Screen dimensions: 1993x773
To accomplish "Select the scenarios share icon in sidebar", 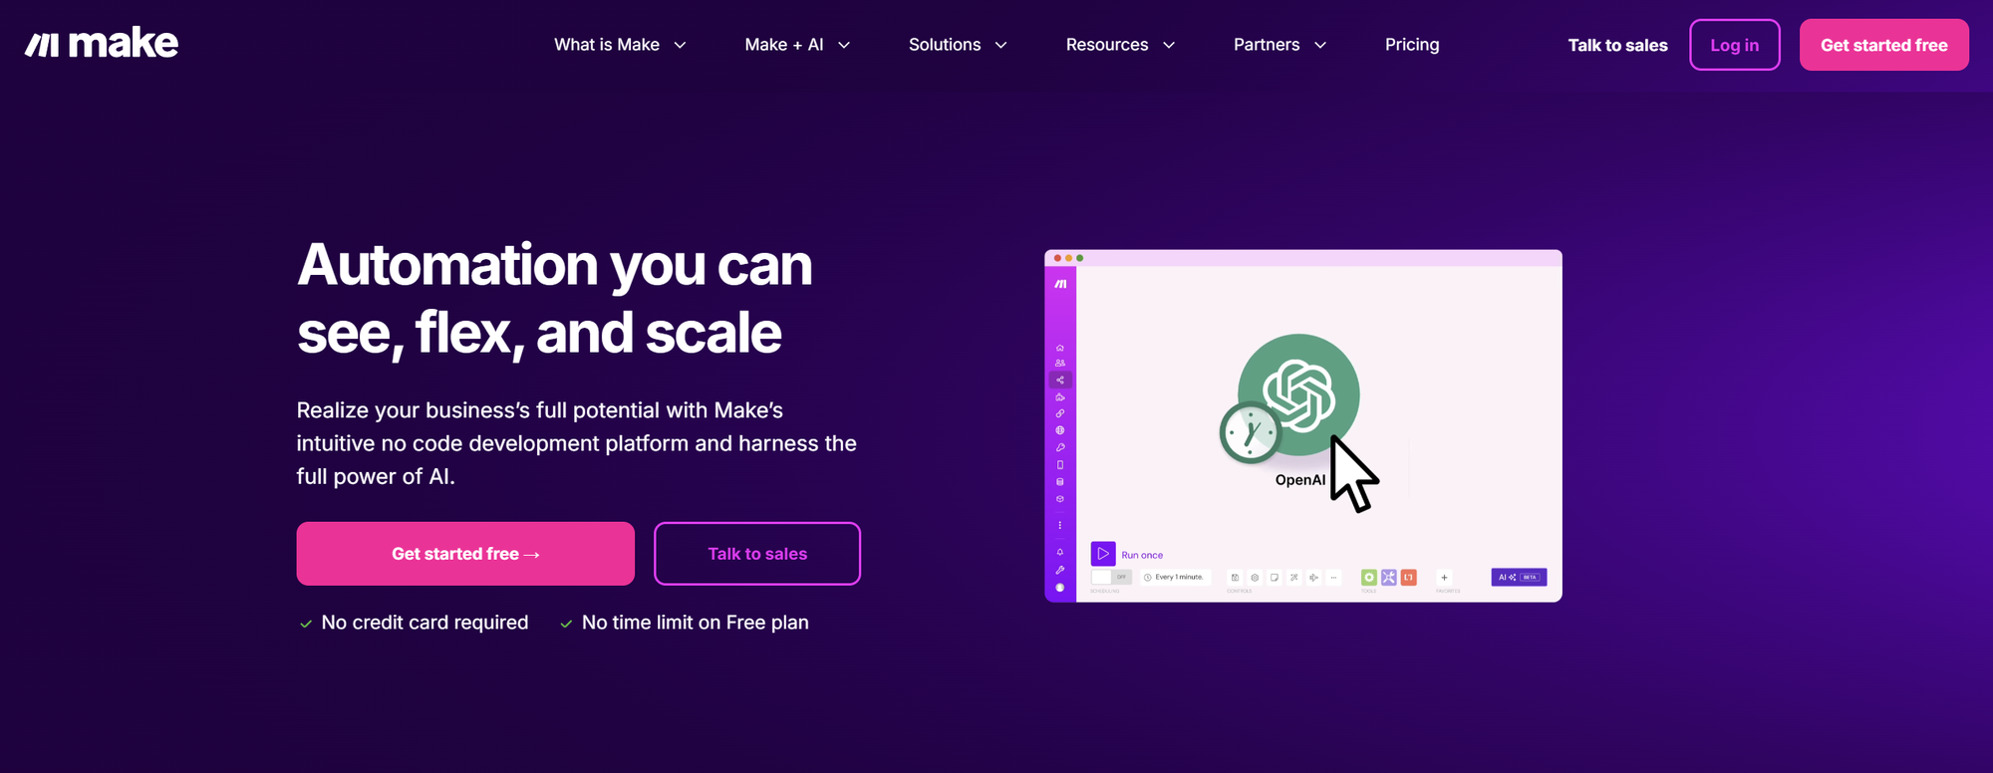I will pos(1059,380).
